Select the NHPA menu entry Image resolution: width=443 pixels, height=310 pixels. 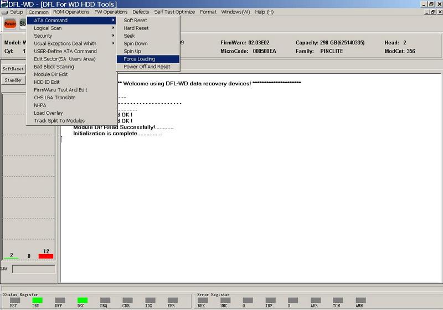click(71, 105)
